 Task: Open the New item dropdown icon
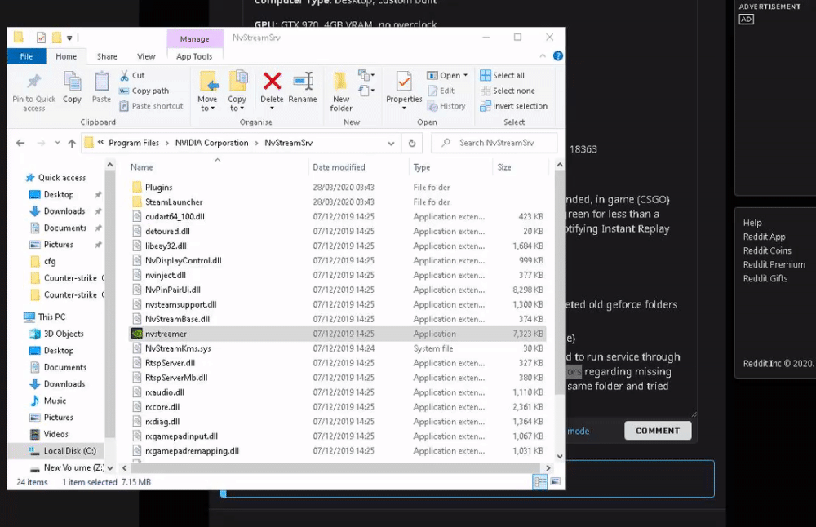pos(366,75)
